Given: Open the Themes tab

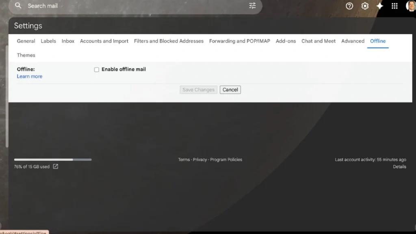Looking at the screenshot, I should click(26, 55).
